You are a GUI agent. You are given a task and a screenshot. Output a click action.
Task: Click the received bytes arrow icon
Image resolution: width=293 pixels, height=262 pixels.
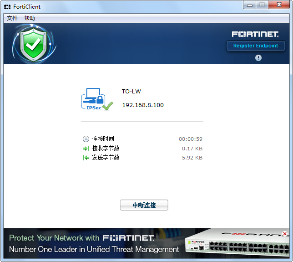86,149
